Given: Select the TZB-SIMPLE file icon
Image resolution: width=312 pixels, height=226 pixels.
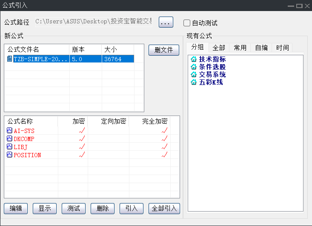Looking at the screenshot, I should pos(9,59).
